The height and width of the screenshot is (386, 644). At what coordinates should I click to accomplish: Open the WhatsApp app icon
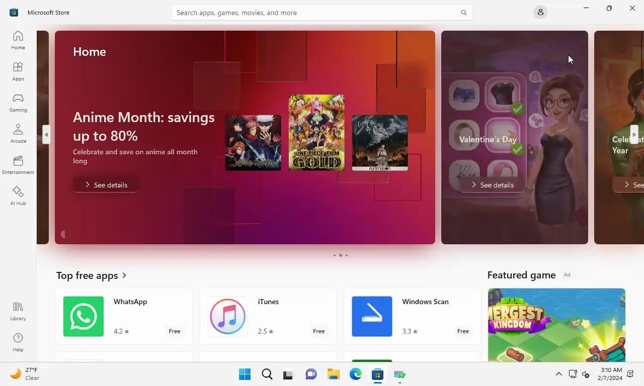[x=84, y=316]
